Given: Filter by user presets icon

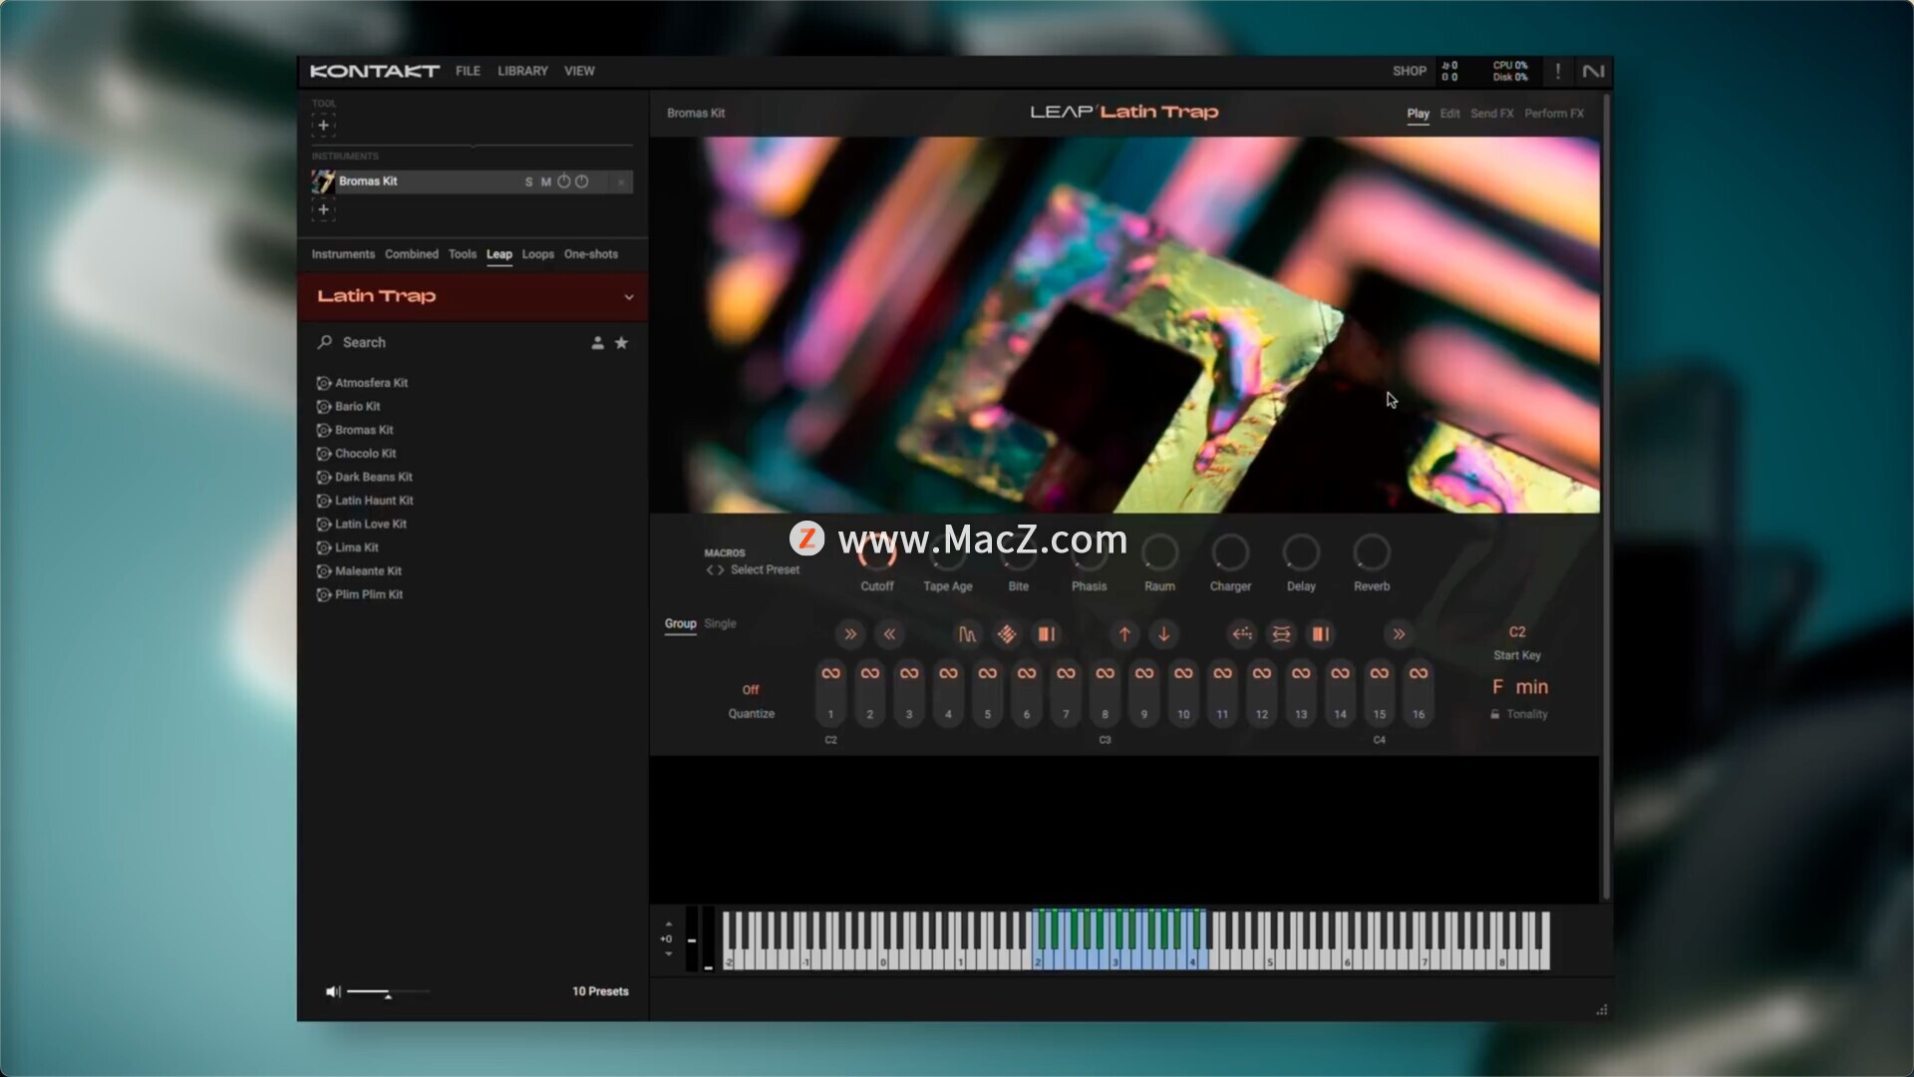Looking at the screenshot, I should point(597,343).
